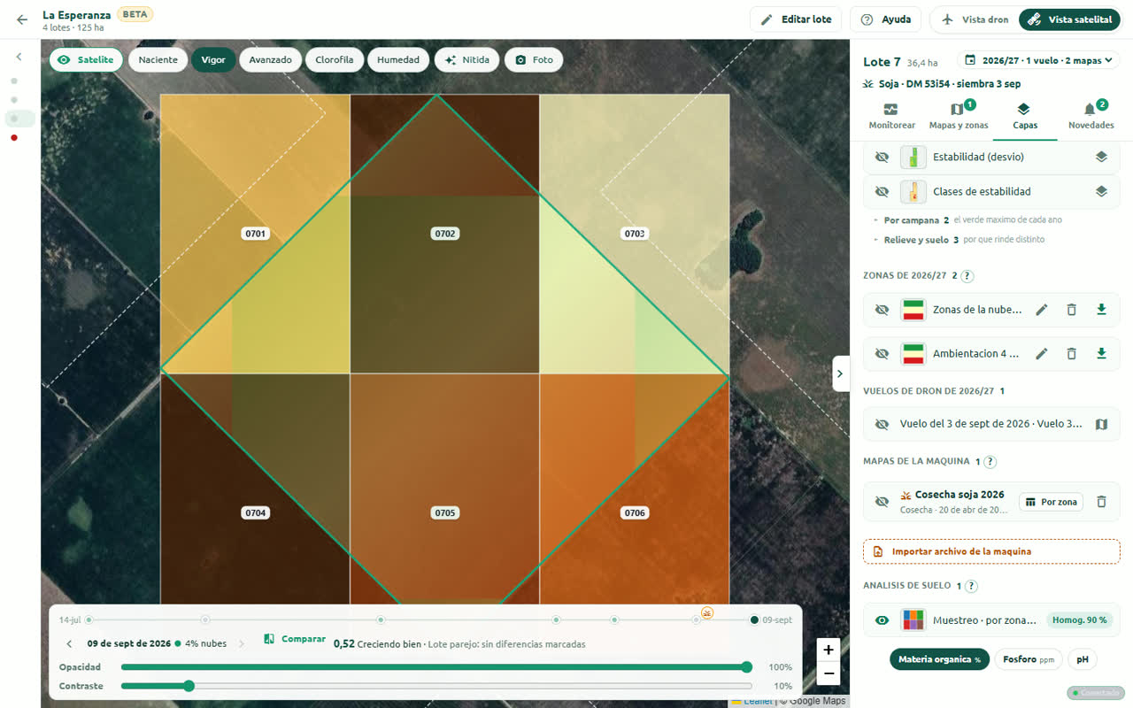The height and width of the screenshot is (708, 1133).
Task: Show help for Analisis de suelo
Action: pyautogui.click(x=971, y=586)
